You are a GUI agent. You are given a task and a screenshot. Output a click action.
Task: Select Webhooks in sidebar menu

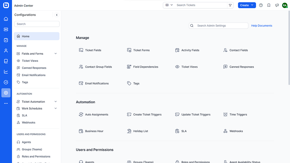29,123
